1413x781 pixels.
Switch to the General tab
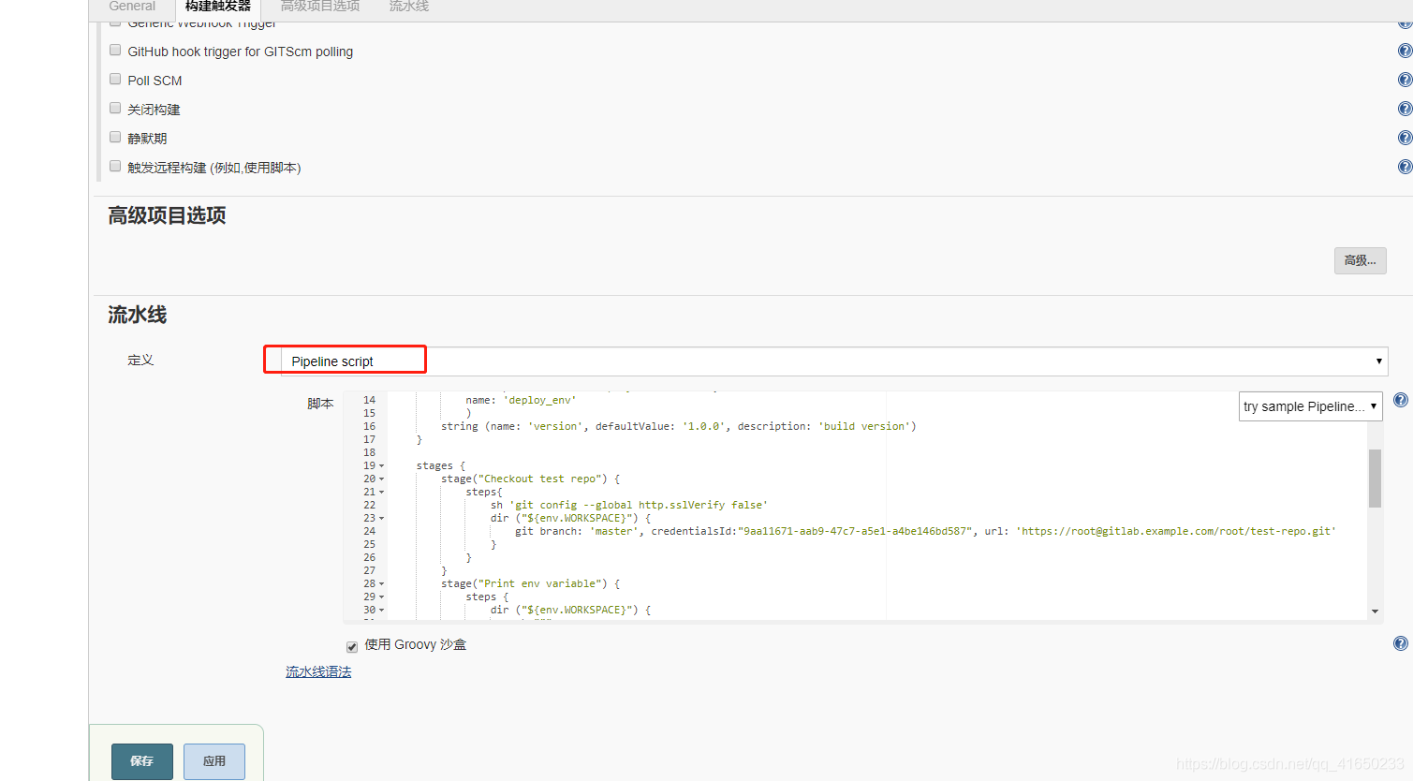pyautogui.click(x=132, y=7)
